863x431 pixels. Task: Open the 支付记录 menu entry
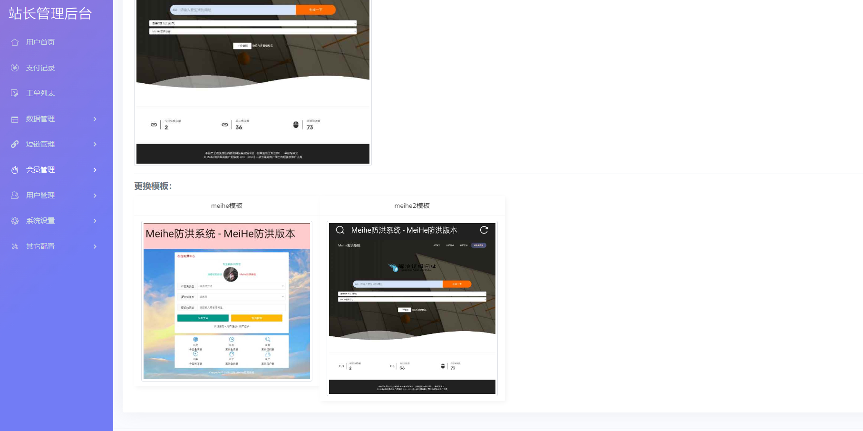coord(40,68)
